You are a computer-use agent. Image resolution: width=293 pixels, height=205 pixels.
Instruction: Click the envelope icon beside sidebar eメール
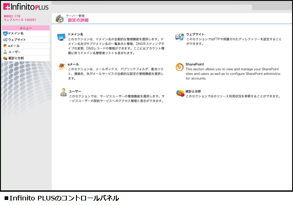[5, 46]
